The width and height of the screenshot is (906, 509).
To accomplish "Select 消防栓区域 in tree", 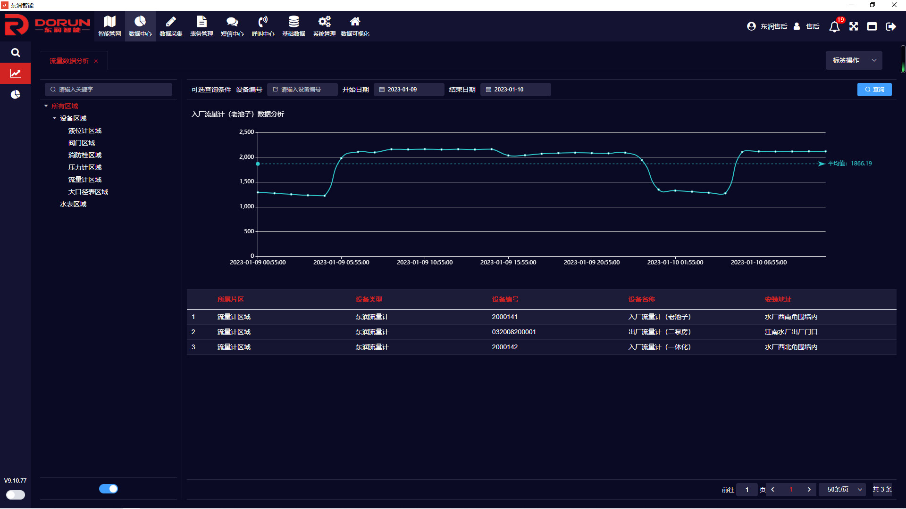I will coord(85,155).
